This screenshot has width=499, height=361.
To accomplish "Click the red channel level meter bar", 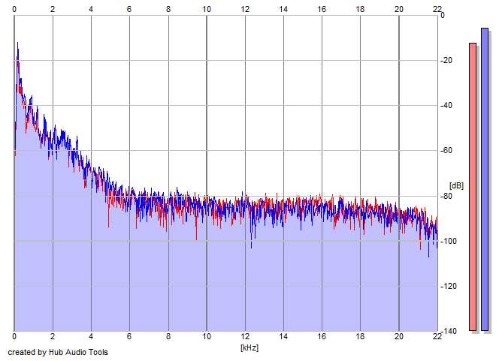I will tap(473, 187).
